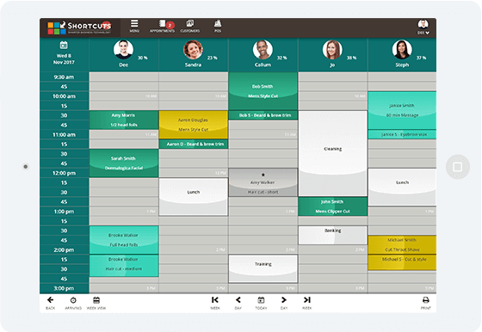Click the 3:00 pm time label
The width and height of the screenshot is (482, 332).
pos(64,288)
